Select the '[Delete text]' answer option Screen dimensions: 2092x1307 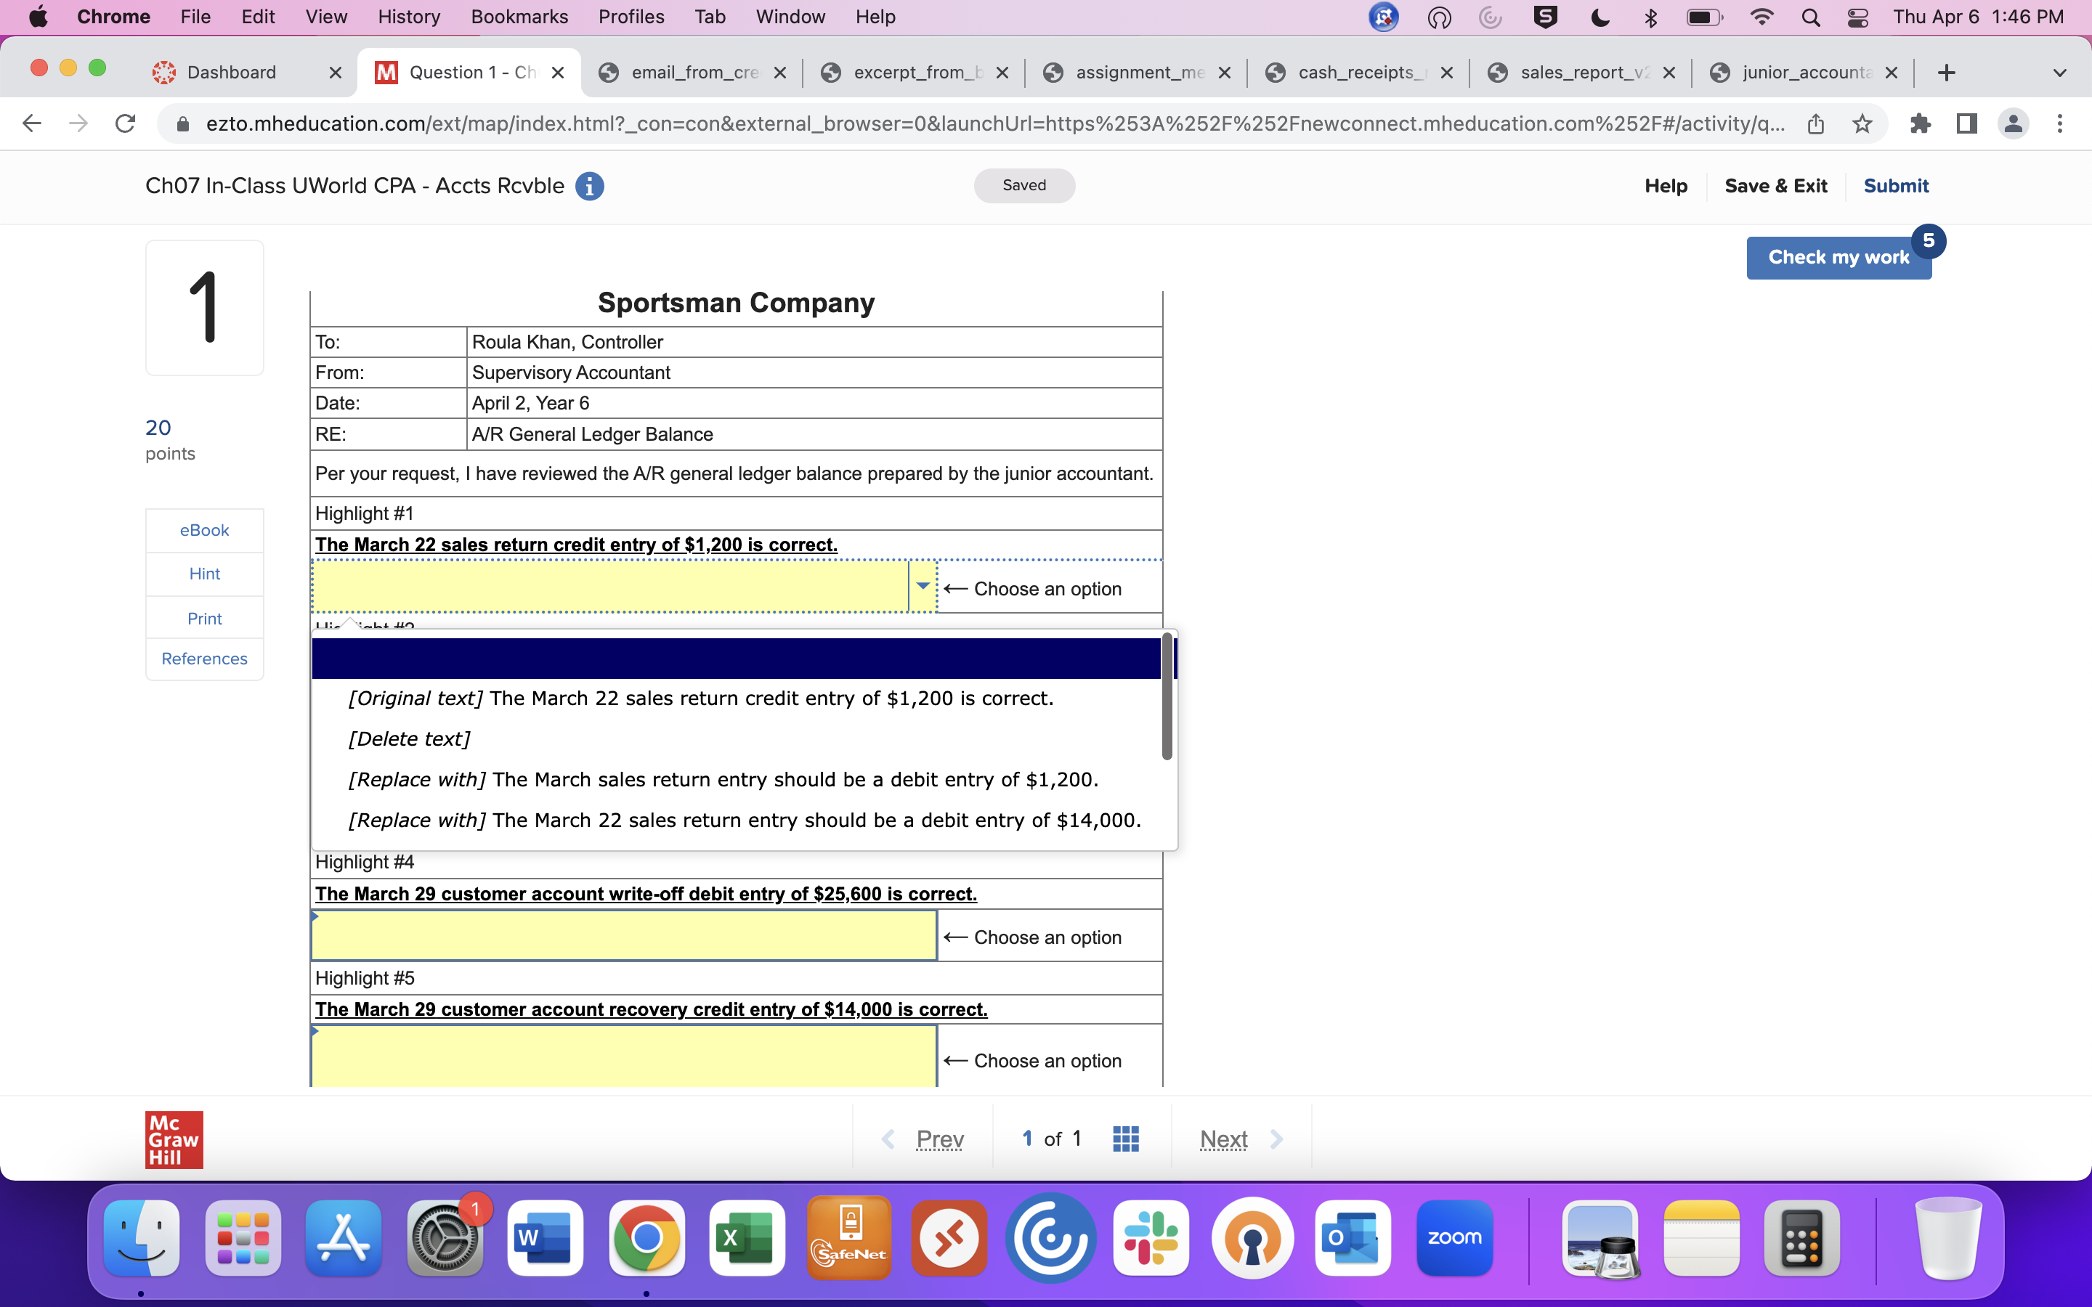(409, 738)
